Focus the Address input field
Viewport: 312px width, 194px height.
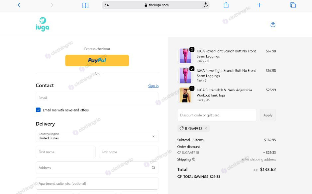coord(97,167)
